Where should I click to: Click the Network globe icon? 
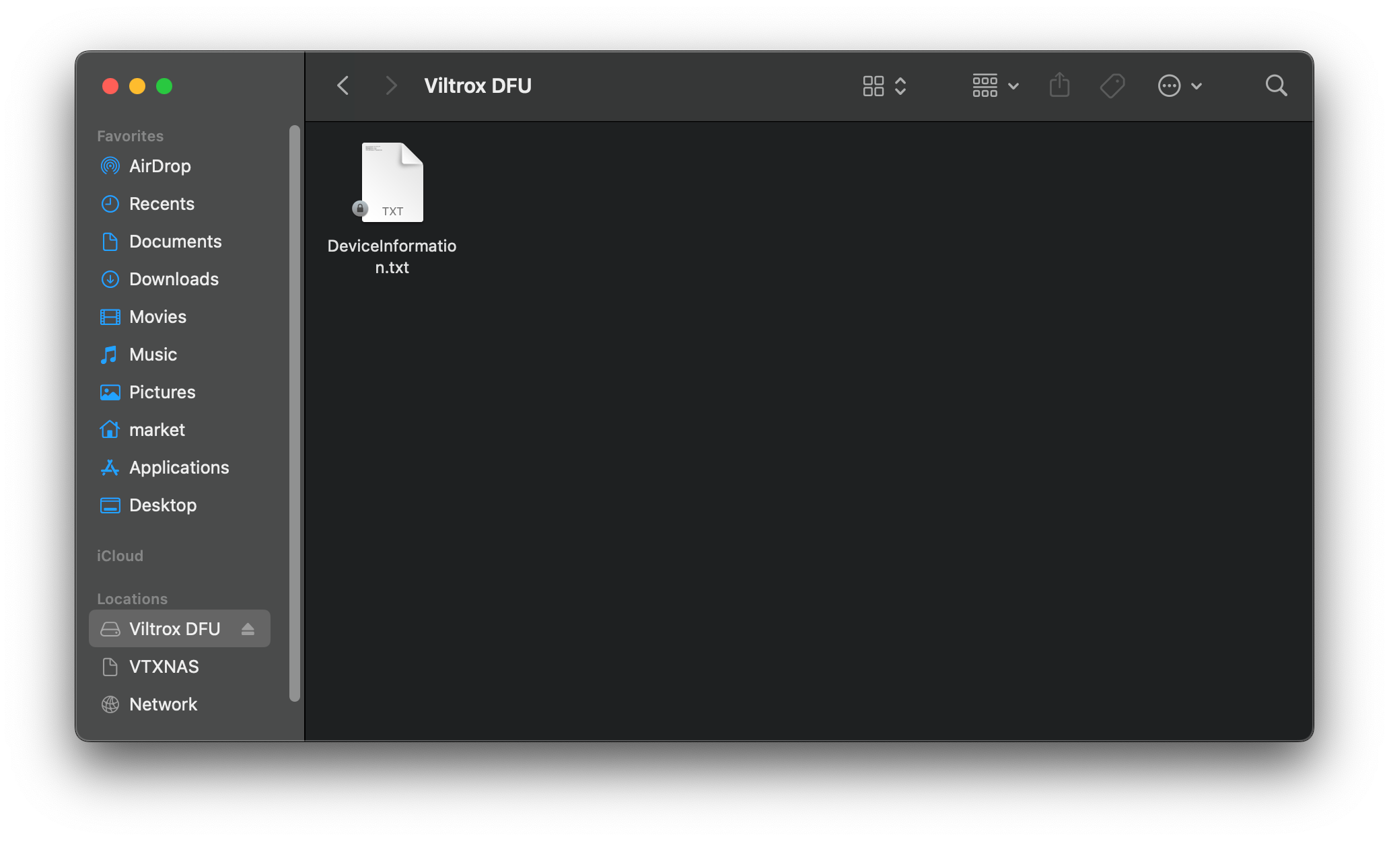[110, 704]
